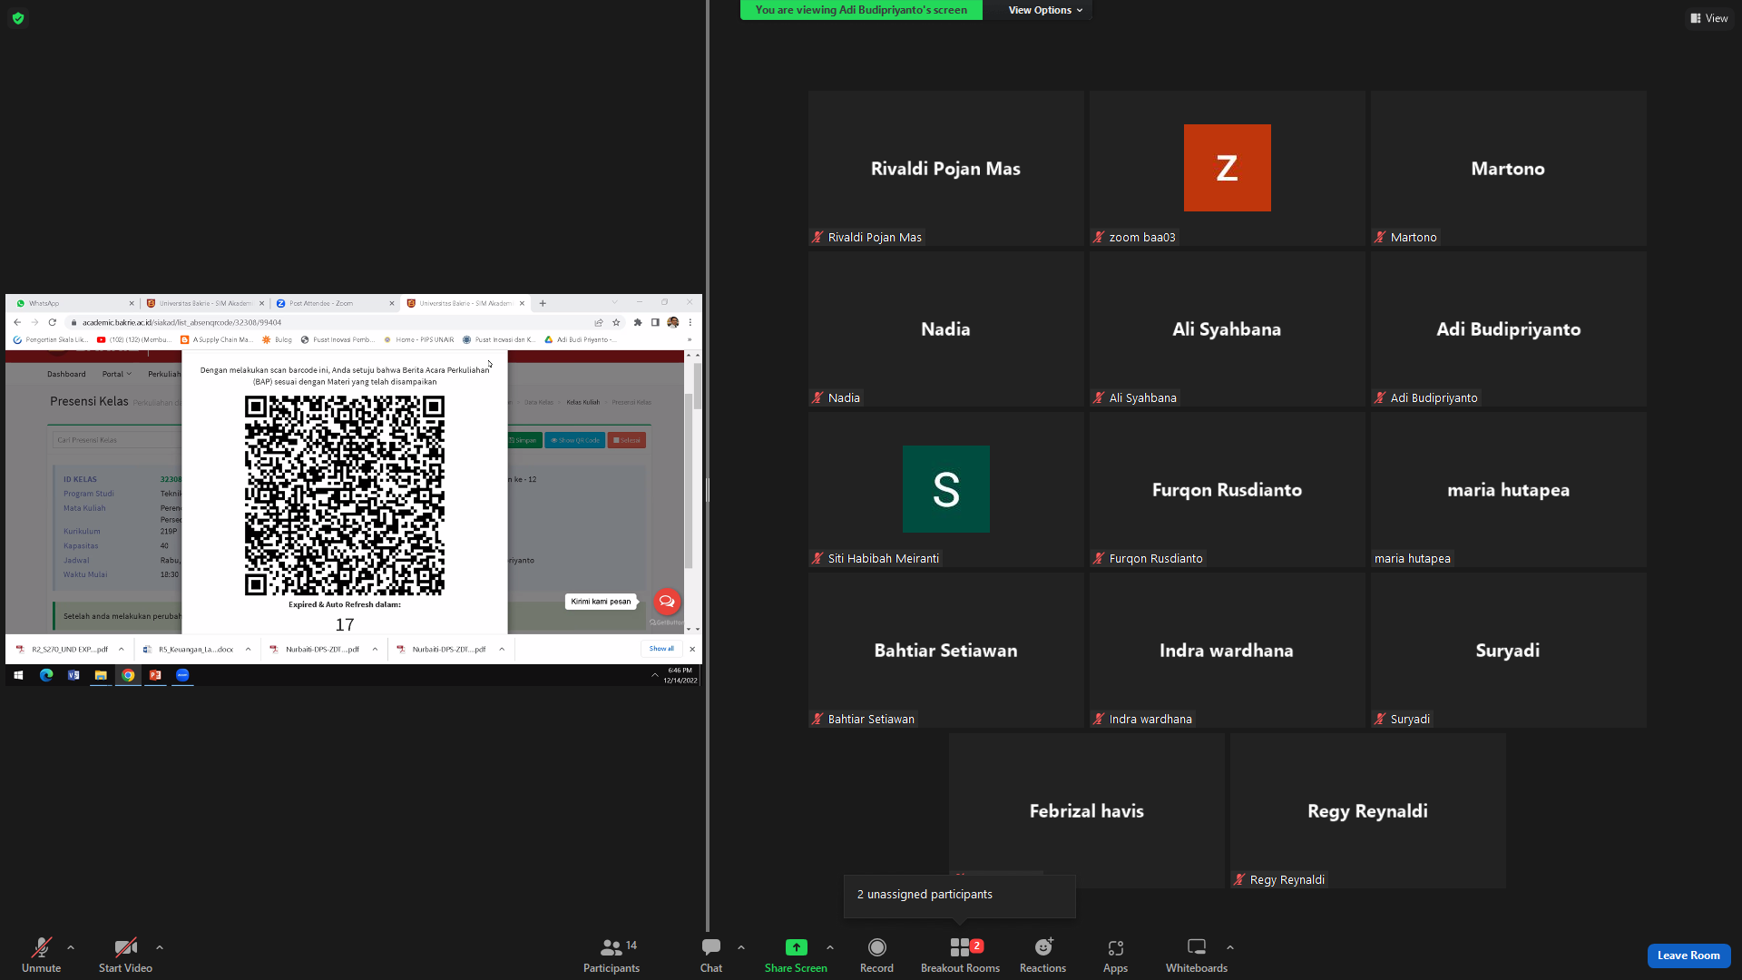This screenshot has width=1742, height=980.
Task: Expand options for R5_Keuangan docx download
Action: 248,649
